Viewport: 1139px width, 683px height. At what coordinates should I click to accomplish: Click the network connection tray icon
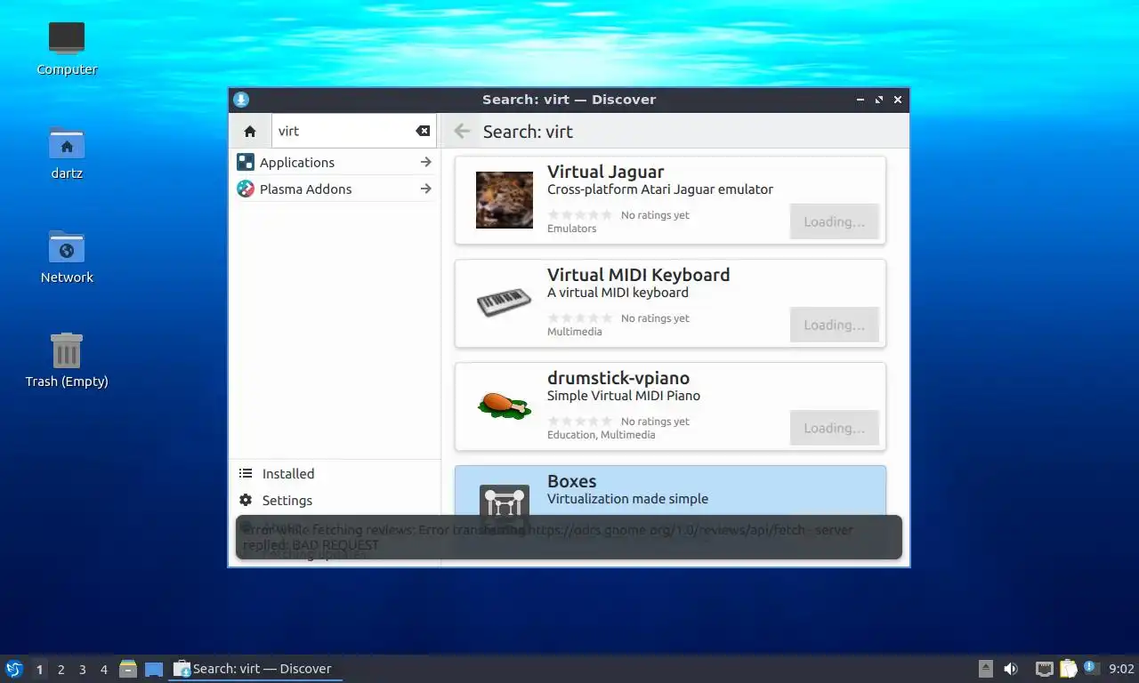(1045, 669)
